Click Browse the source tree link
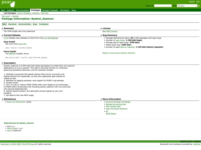Viewport: 201px width, 150px height. coord(116,104)
